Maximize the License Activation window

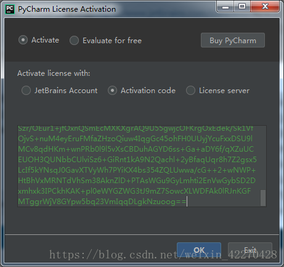[x=242, y=7]
